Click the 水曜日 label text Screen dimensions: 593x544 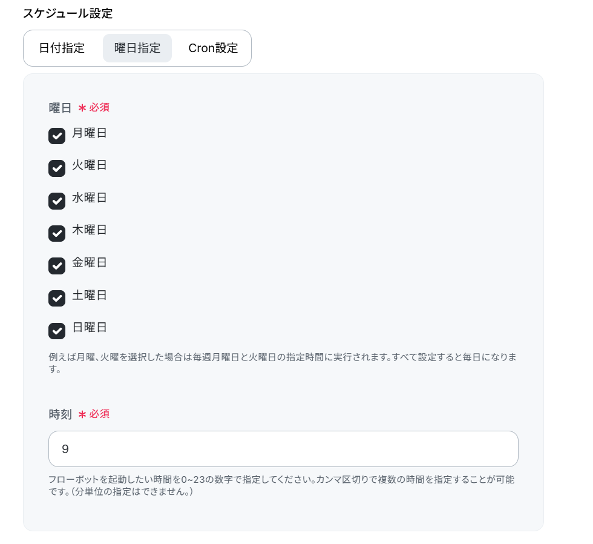[90, 197]
